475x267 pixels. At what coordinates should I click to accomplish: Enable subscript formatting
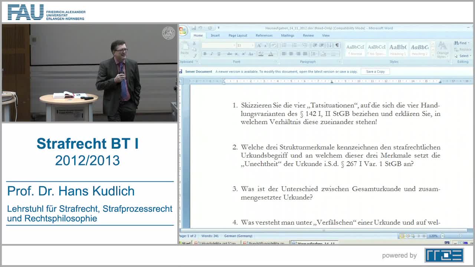click(x=236, y=54)
